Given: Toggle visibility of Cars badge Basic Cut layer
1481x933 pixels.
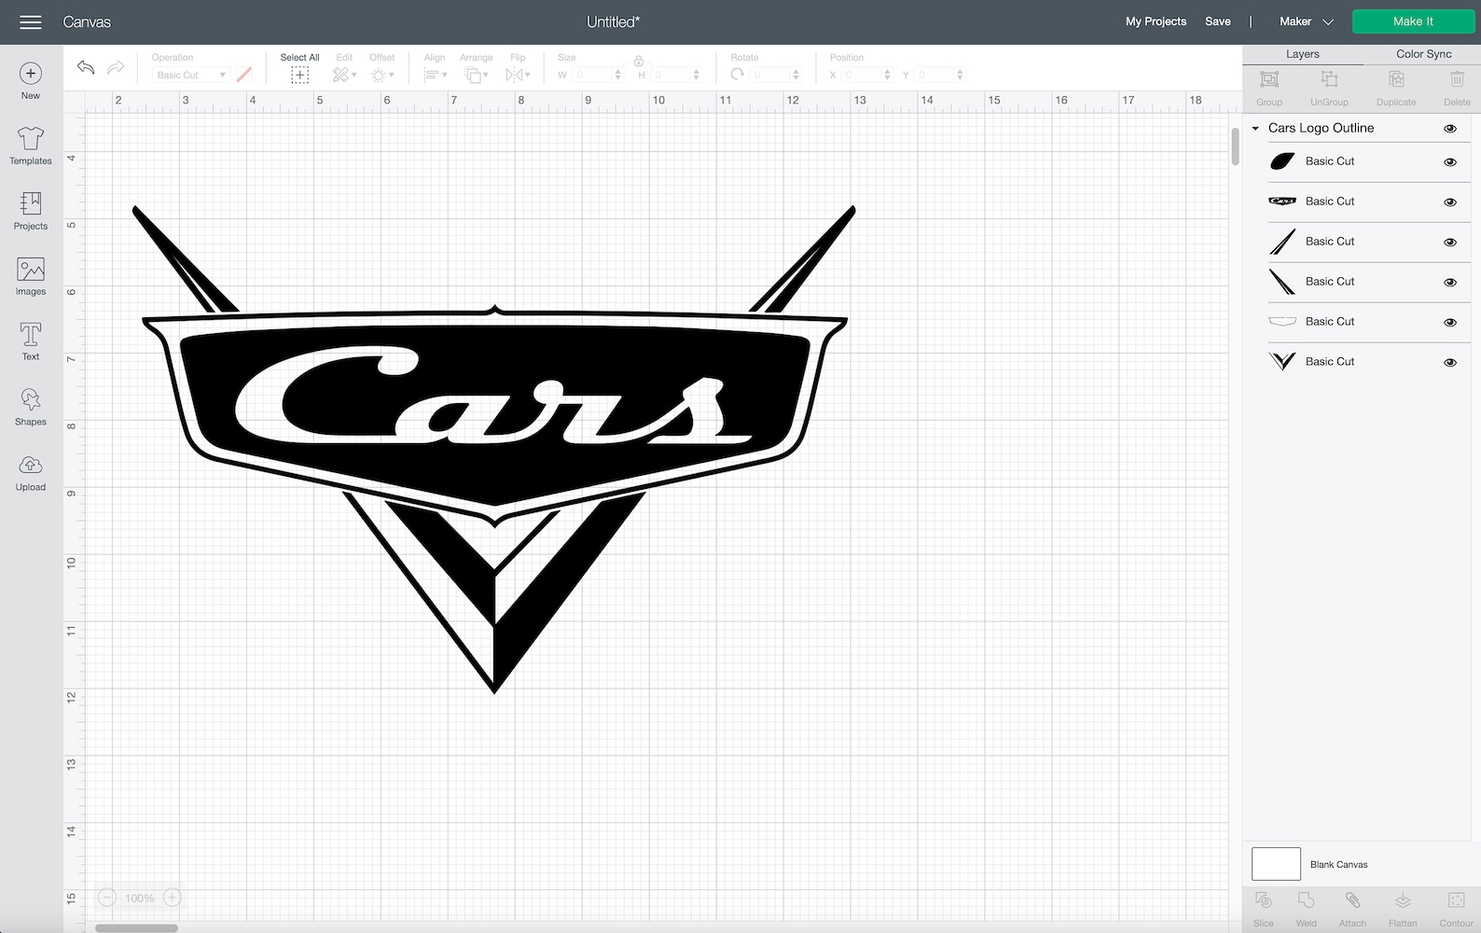Looking at the screenshot, I should coord(1450,202).
